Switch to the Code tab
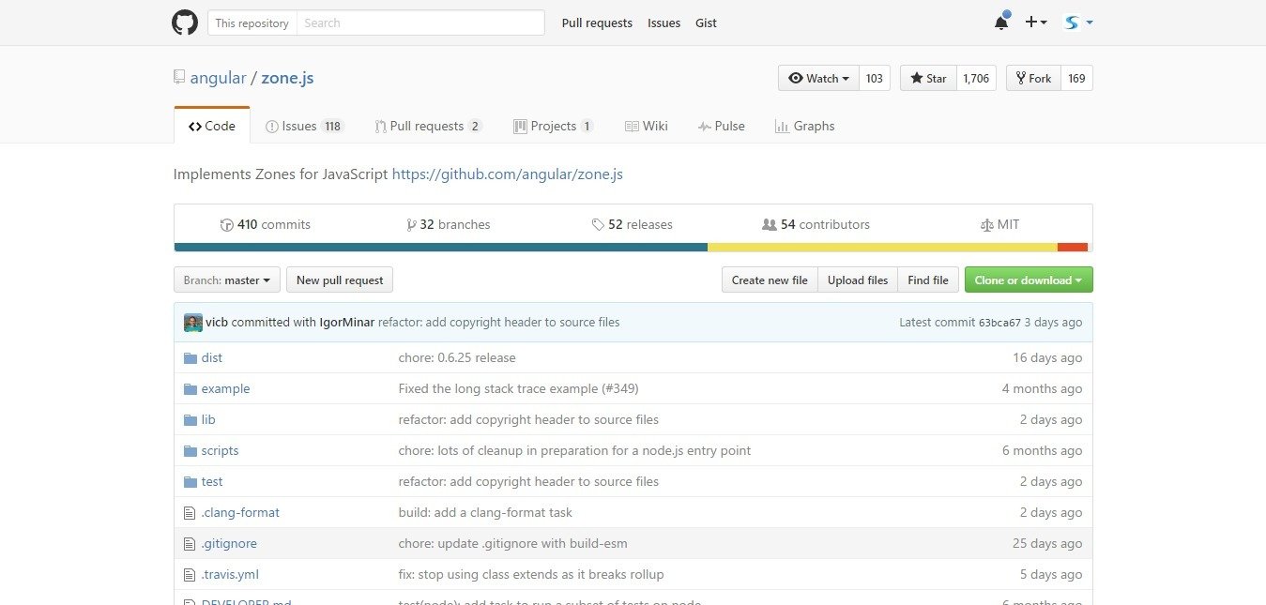Viewport: 1266px width, 605px height. [x=212, y=126]
